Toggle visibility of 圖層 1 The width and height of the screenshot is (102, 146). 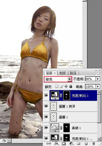pos(46,117)
